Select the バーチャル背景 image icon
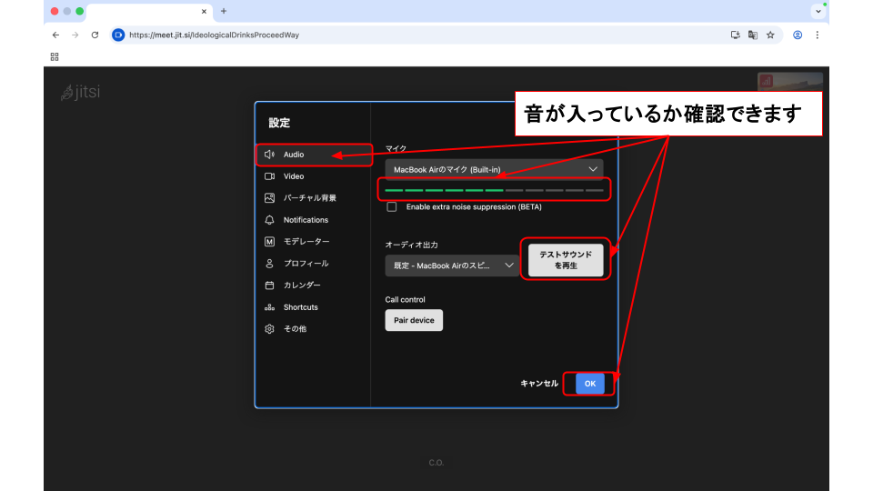Screen dimensions: 873x491 click(269, 198)
